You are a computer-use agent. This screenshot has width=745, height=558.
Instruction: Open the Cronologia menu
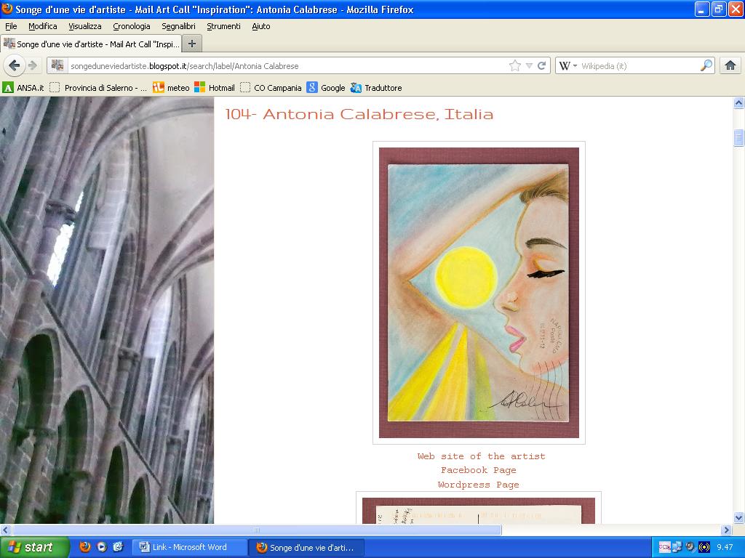132,26
